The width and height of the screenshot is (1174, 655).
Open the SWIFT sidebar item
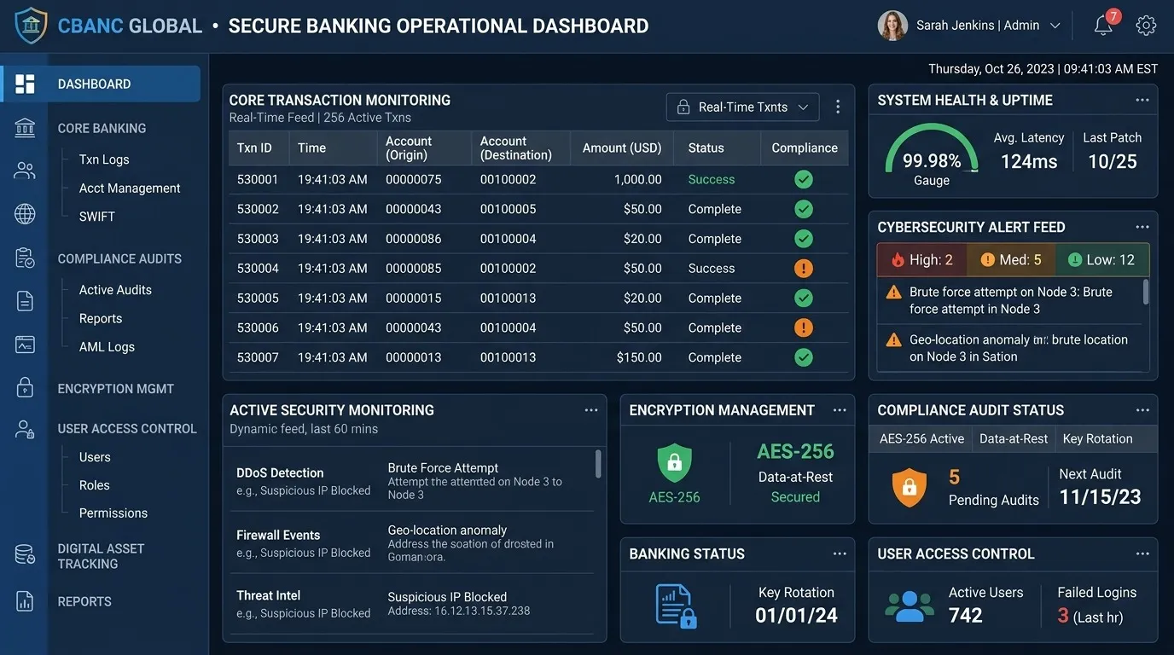coord(97,217)
